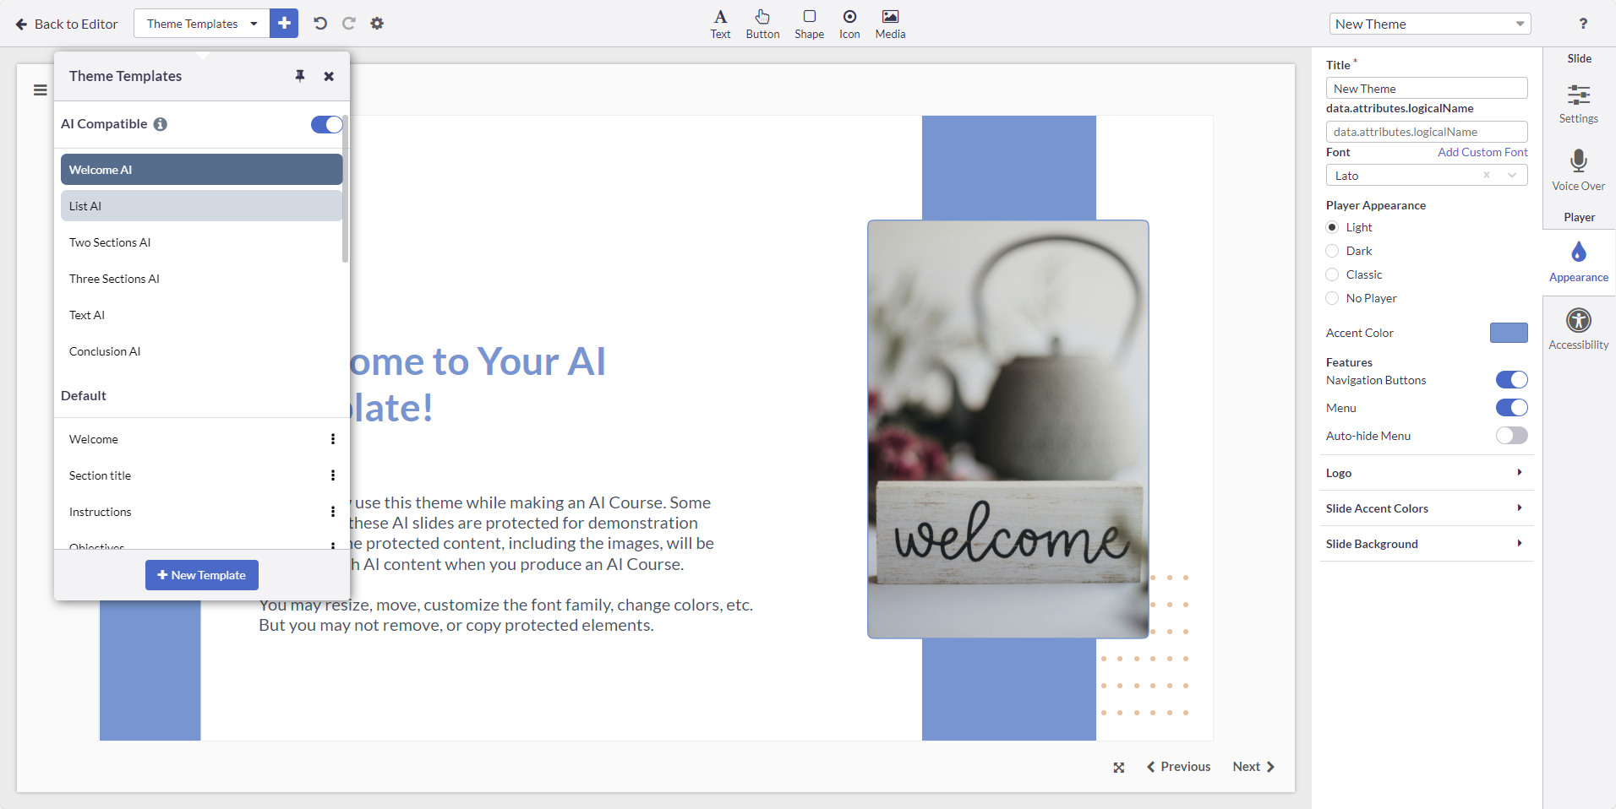Select the Two Sections AI template
Image resolution: width=1616 pixels, height=809 pixels.
[110, 242]
